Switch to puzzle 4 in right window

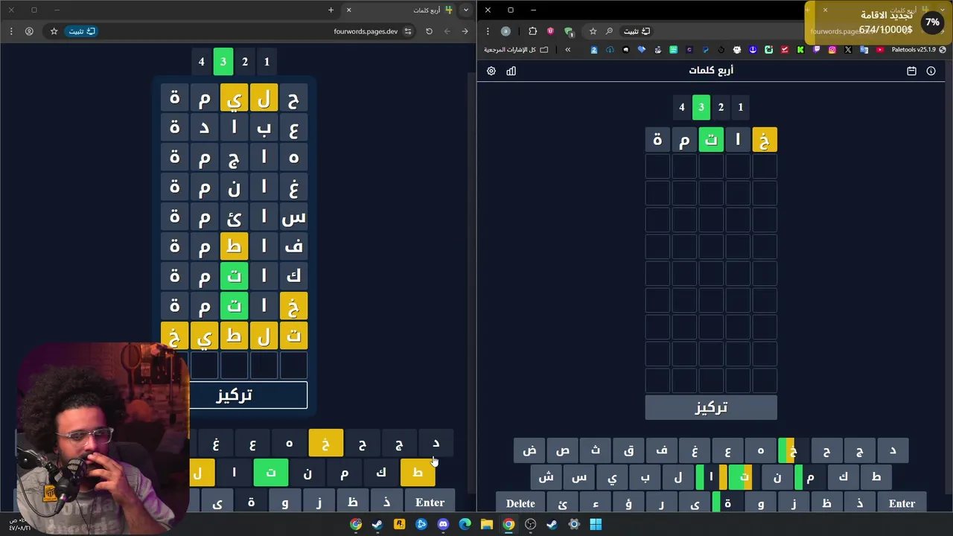(681, 107)
